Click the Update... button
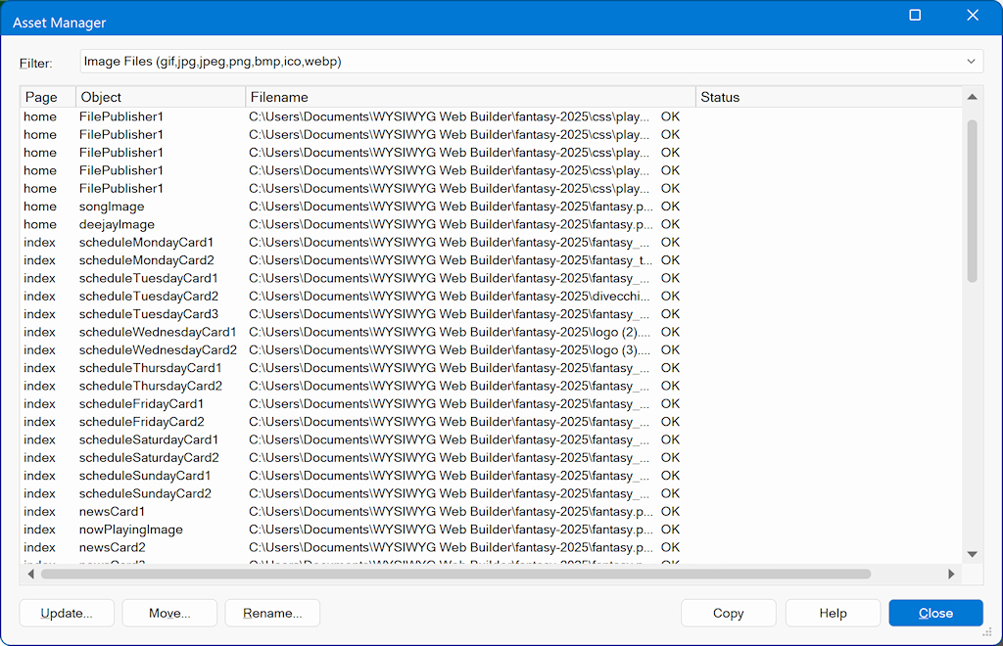Screen dimensions: 1003x646 coord(67,613)
